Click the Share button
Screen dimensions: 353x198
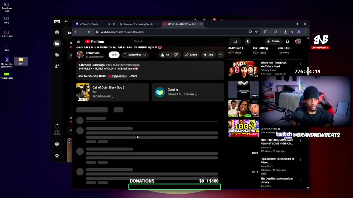point(191,55)
